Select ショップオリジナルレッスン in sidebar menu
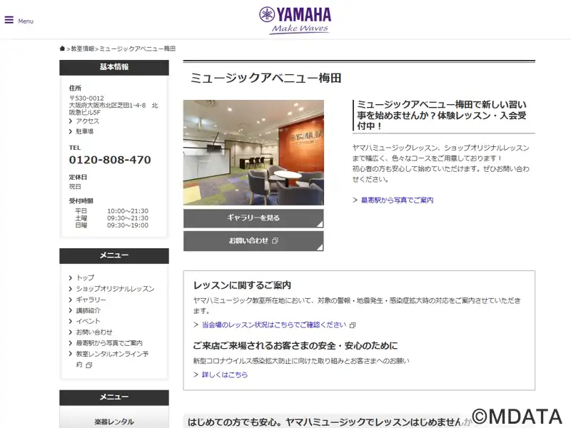The width and height of the screenshot is (571, 428). coord(115,289)
